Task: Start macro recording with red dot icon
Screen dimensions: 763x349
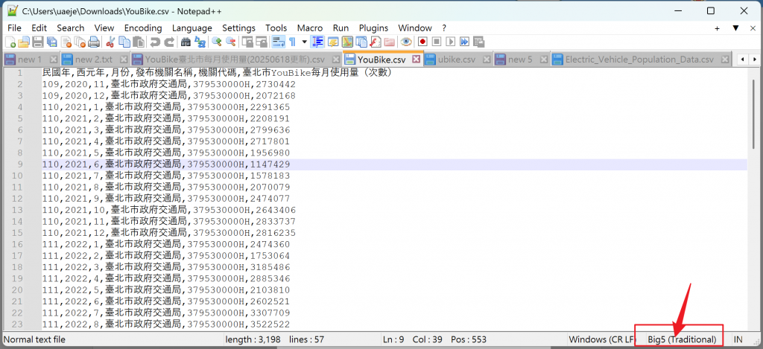Action: (422, 42)
